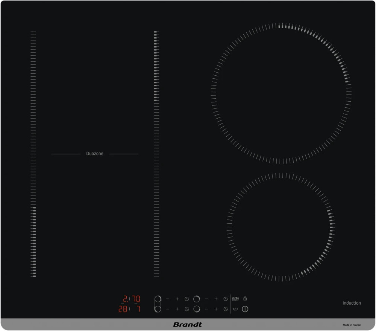Screen dimensions: 376x331
Task: Tap the top-row left timer clock icon
Action: [x=186, y=299]
